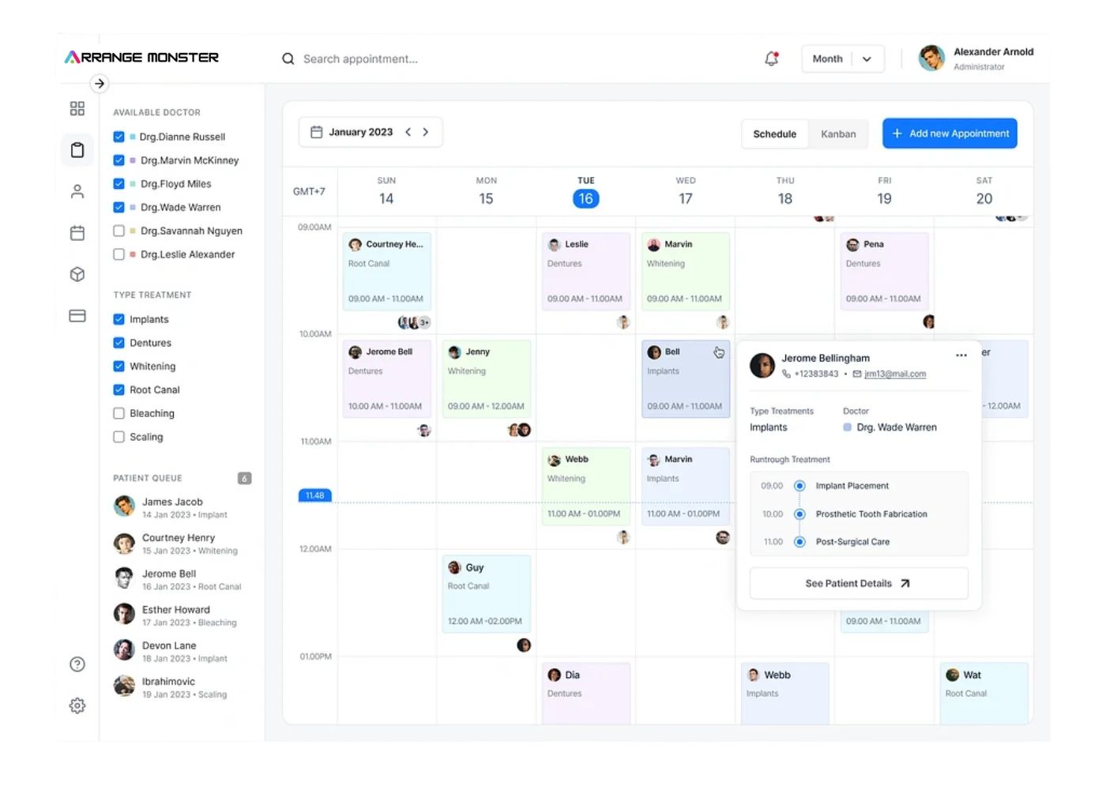The height and width of the screenshot is (790, 1106).
Task: Click the clipboard appointments icon in sidebar
Action: point(77,150)
